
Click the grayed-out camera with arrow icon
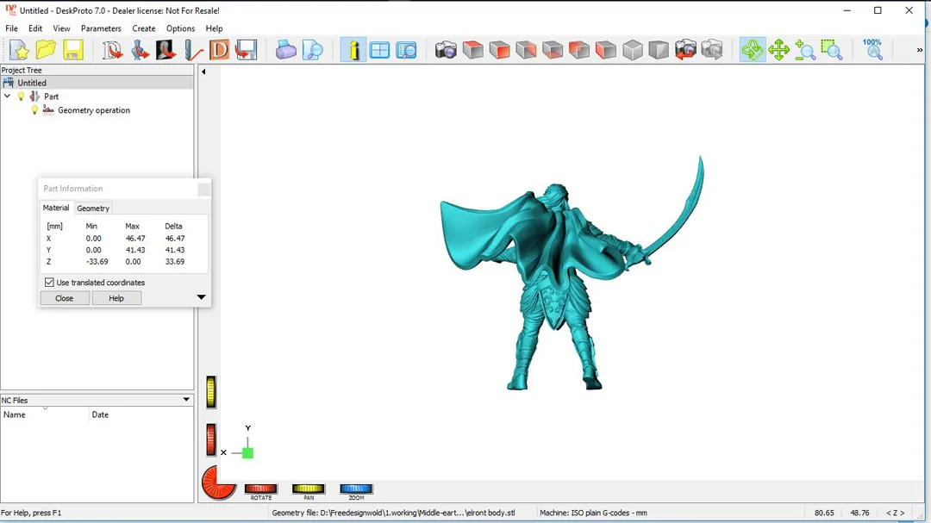pos(712,50)
